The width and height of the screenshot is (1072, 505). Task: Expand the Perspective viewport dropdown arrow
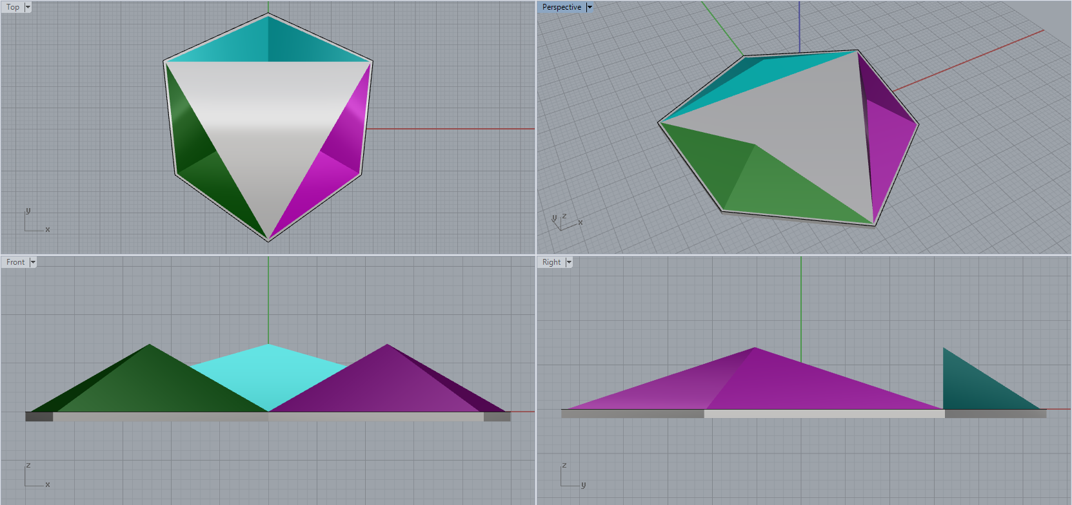click(590, 7)
